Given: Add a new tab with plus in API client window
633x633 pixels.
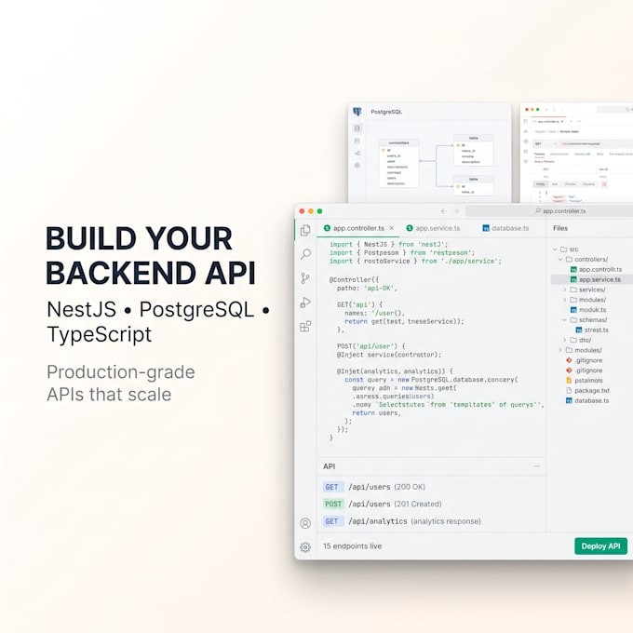Looking at the screenshot, I should (x=572, y=122).
